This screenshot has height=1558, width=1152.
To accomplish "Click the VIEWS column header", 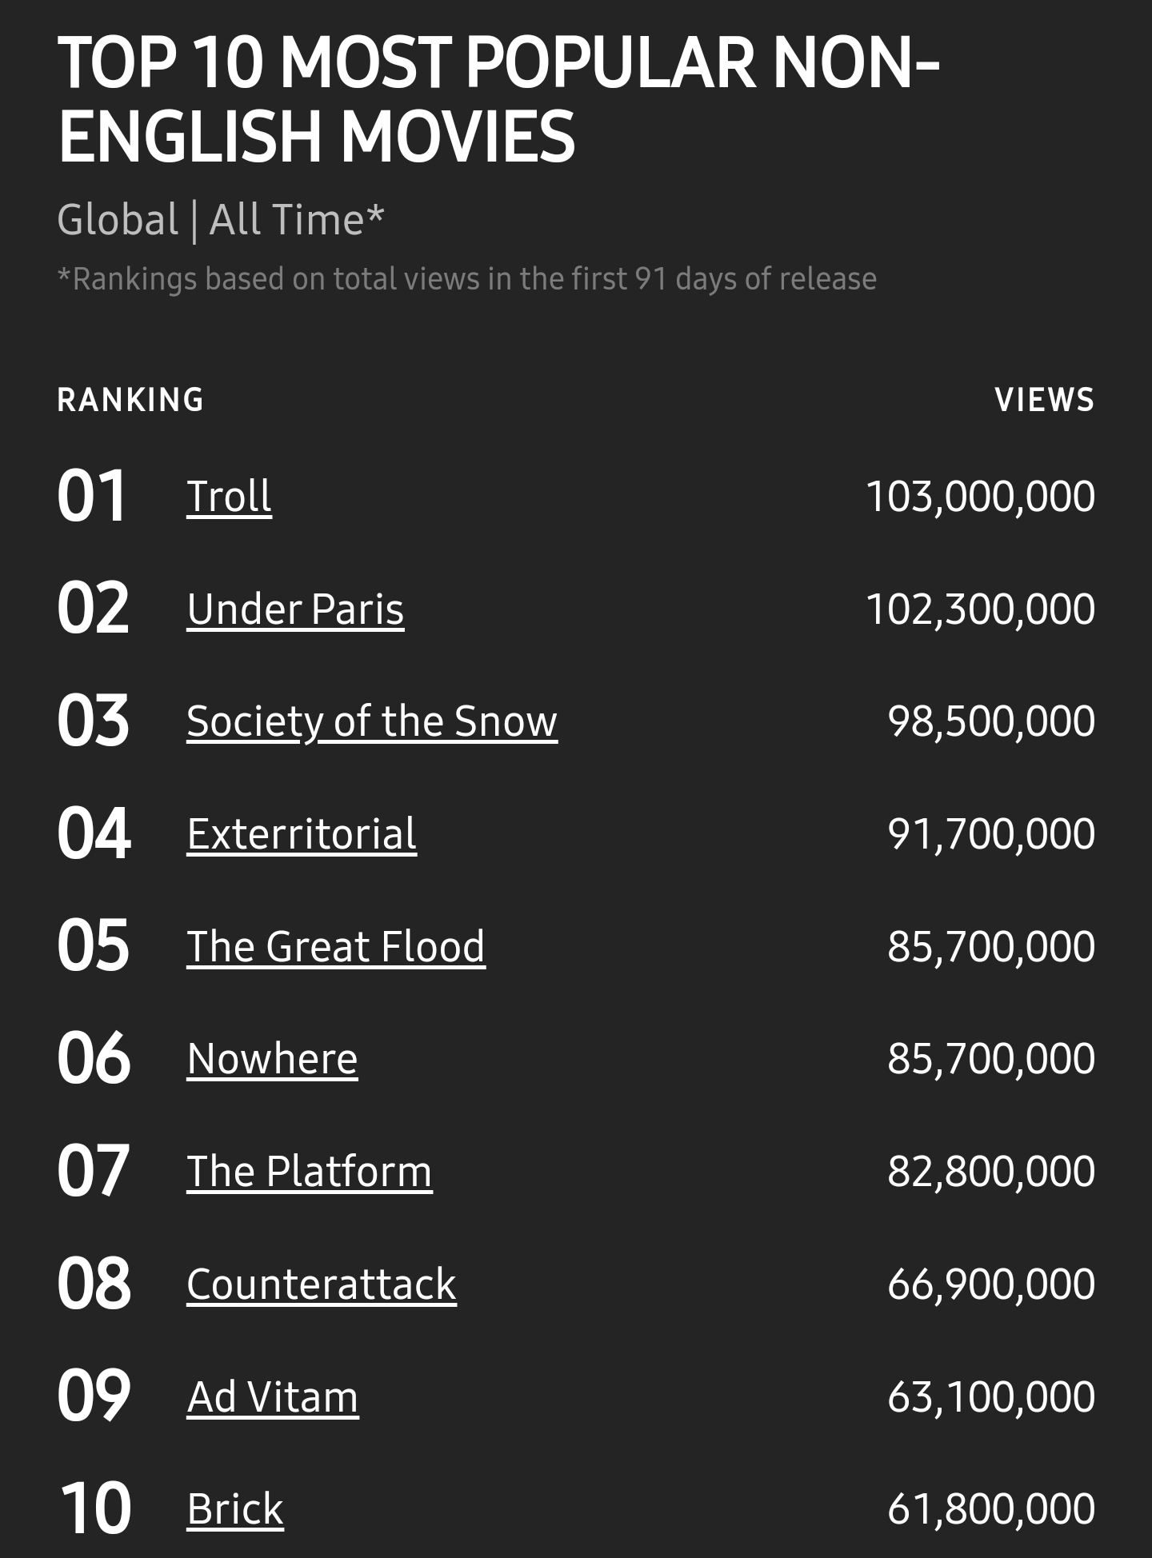I will (1044, 400).
